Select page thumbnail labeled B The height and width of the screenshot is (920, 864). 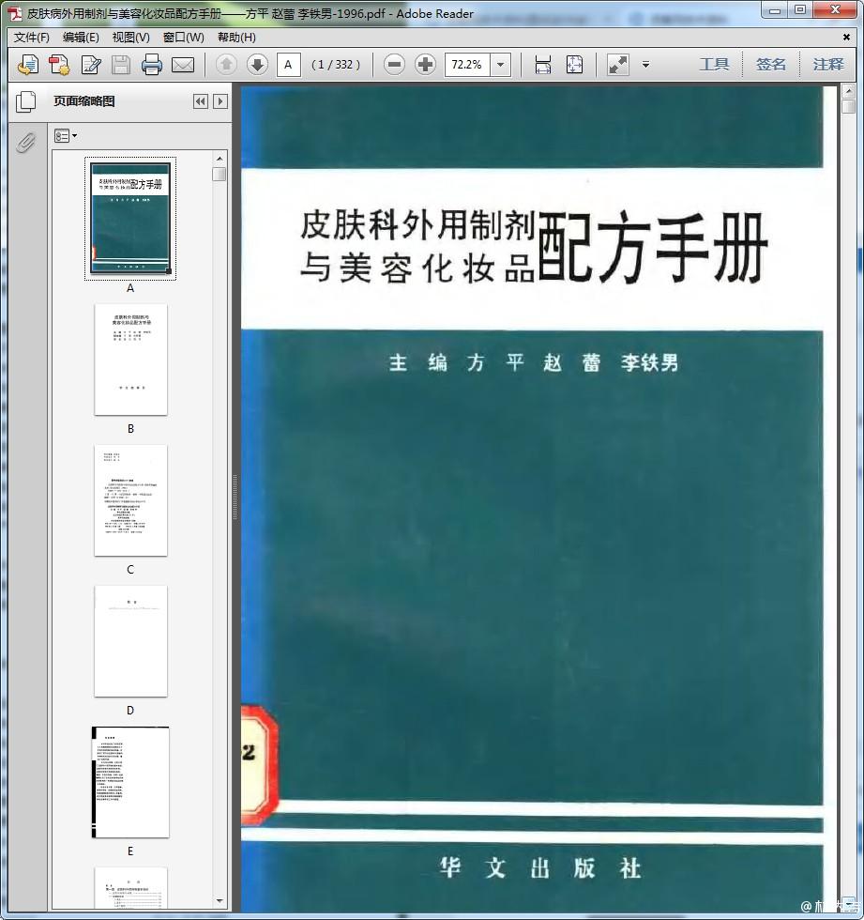[130, 360]
